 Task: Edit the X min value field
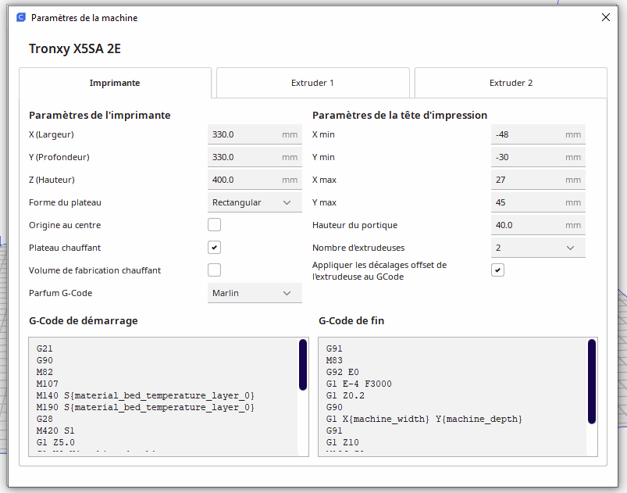point(538,134)
